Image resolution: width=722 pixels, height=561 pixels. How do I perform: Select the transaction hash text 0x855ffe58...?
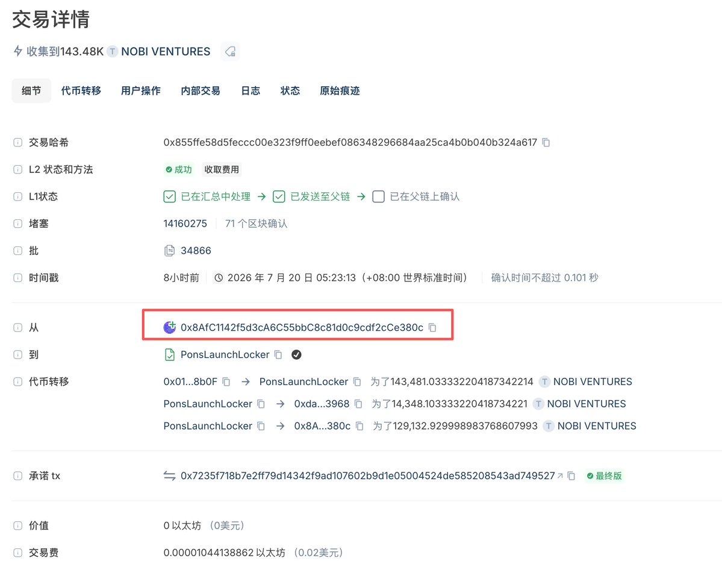coord(350,143)
